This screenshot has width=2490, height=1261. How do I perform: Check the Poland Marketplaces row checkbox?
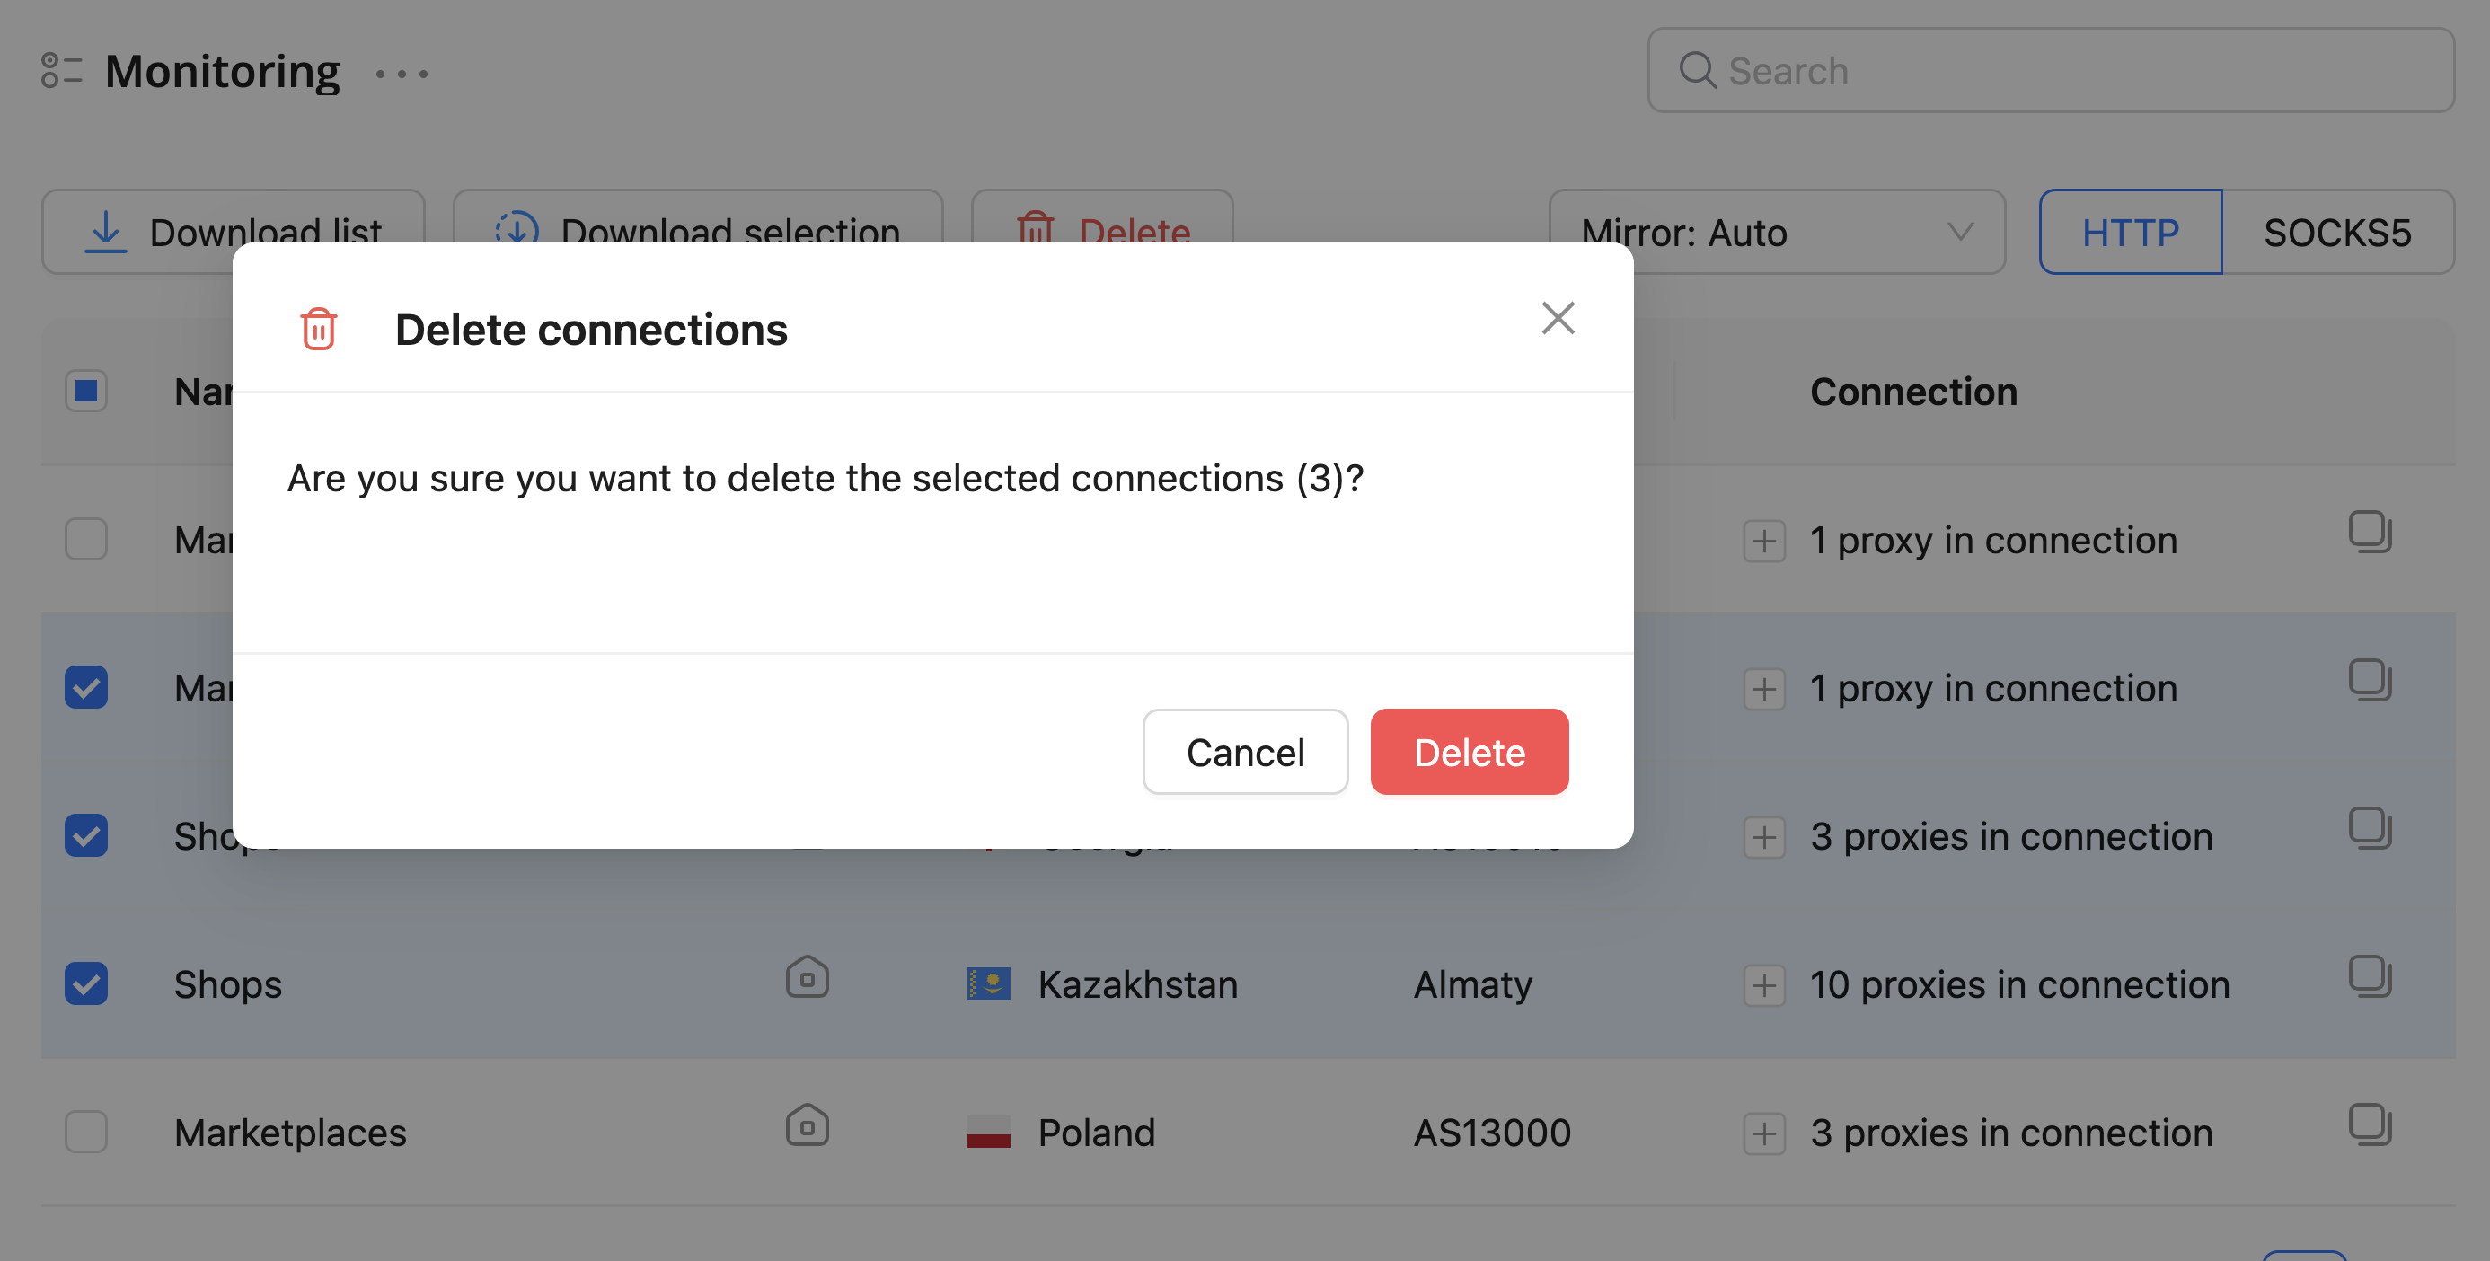pyautogui.click(x=86, y=1132)
